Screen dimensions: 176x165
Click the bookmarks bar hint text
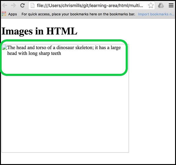click(x=78, y=14)
